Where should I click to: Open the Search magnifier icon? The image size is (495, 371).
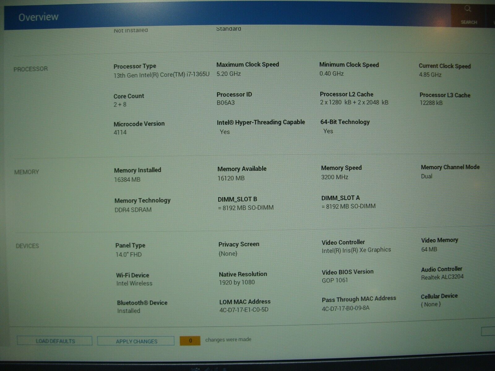[467, 9]
